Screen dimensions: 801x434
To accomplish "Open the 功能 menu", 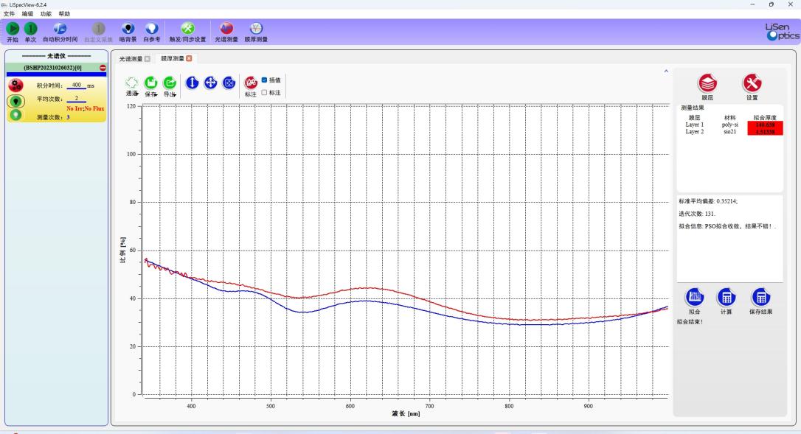I will click(x=46, y=14).
